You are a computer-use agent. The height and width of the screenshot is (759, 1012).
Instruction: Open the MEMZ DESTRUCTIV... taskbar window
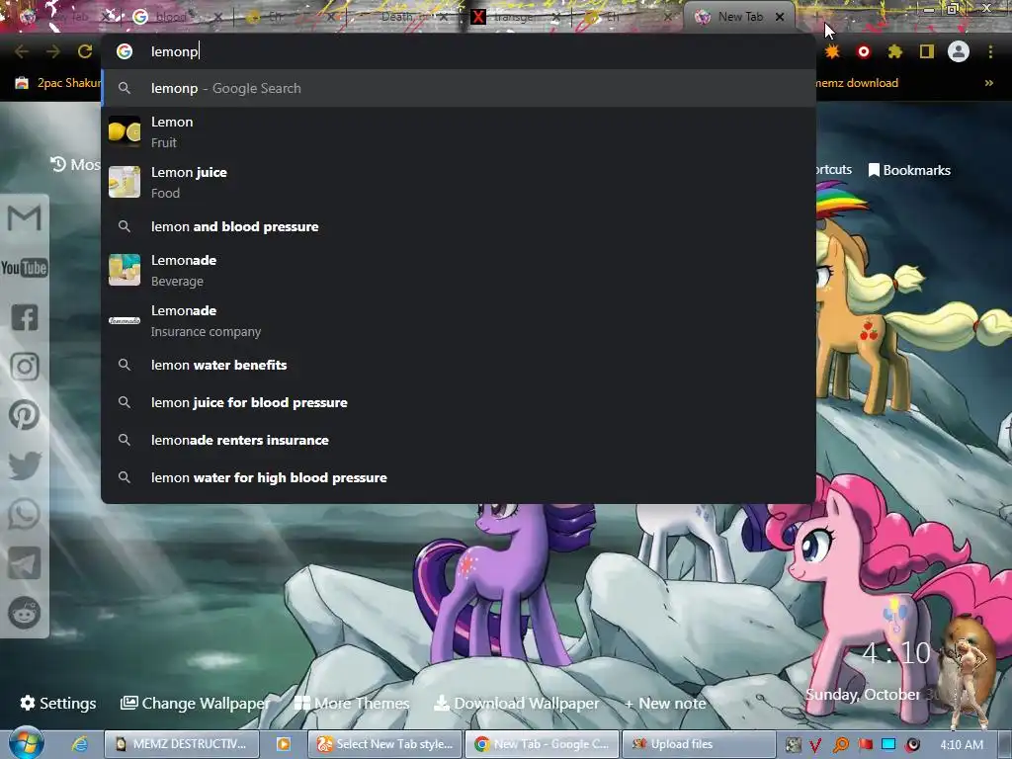(182, 744)
